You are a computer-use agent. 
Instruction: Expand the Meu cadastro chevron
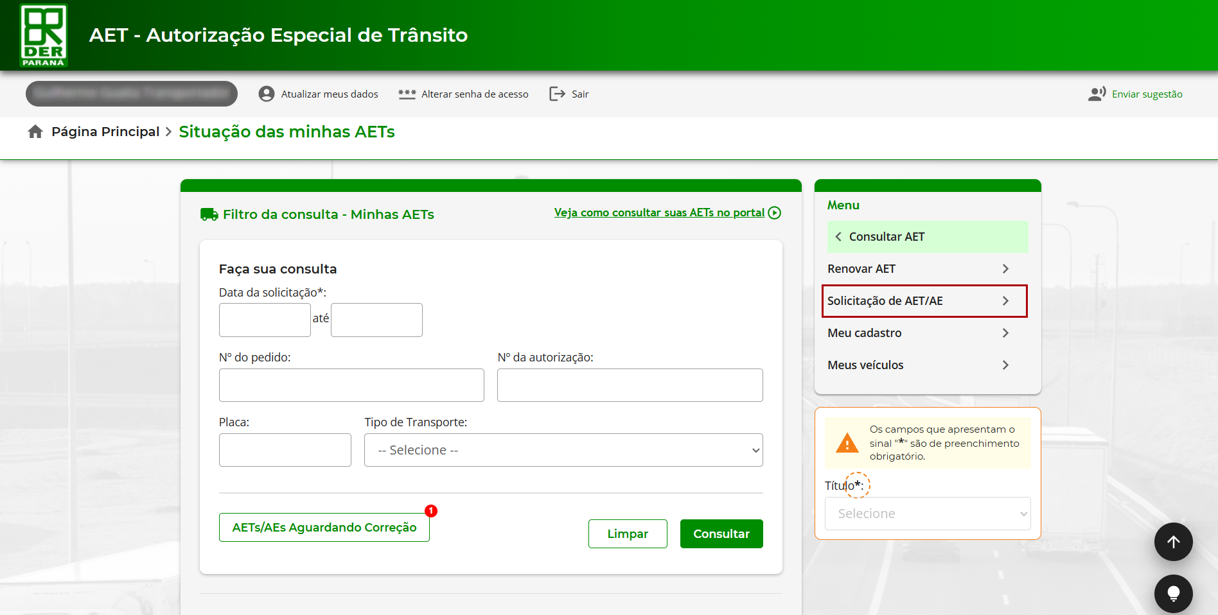1005,333
